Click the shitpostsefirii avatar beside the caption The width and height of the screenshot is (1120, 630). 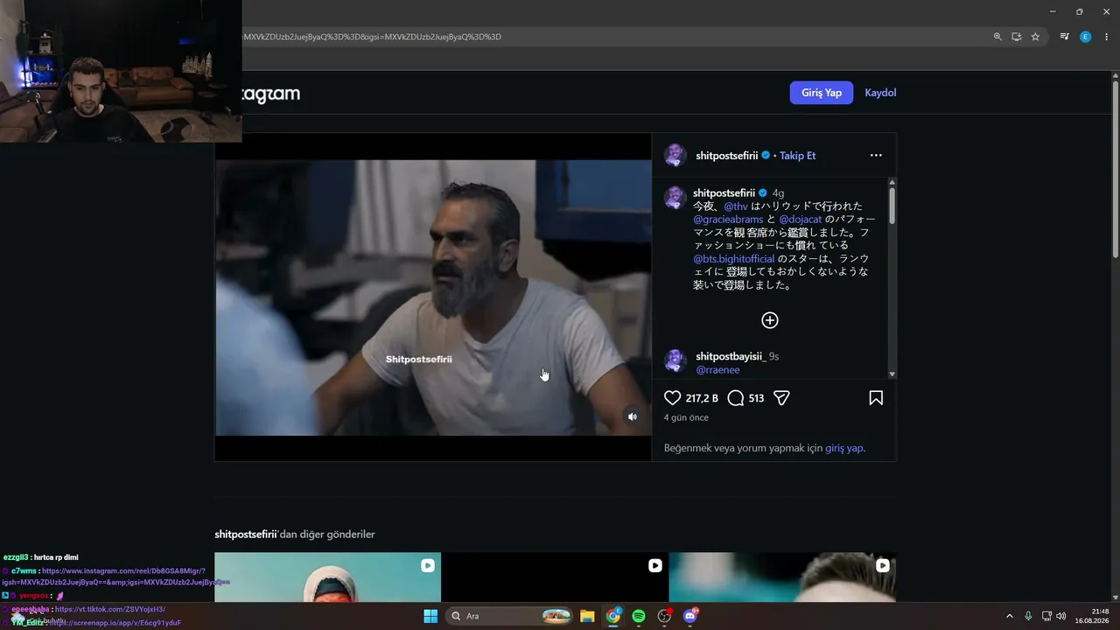675,198
